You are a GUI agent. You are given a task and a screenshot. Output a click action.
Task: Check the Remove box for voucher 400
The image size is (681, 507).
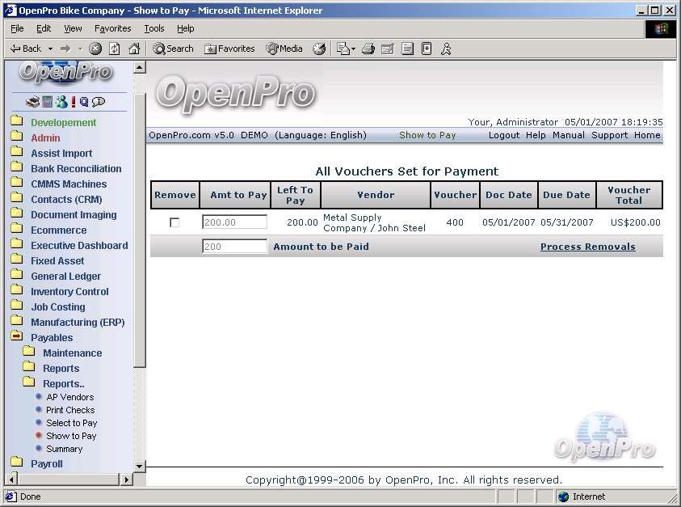[x=174, y=222]
